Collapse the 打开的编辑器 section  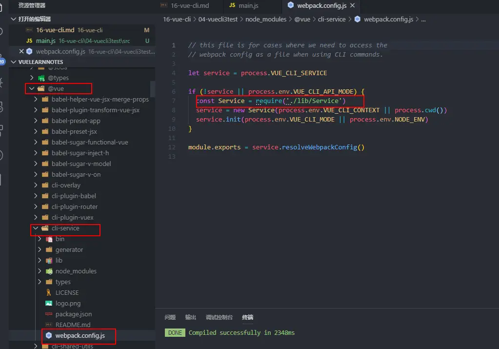[13, 19]
